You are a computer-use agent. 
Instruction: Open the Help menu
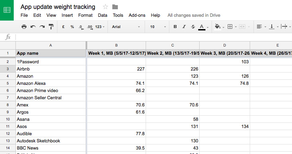(156, 15)
